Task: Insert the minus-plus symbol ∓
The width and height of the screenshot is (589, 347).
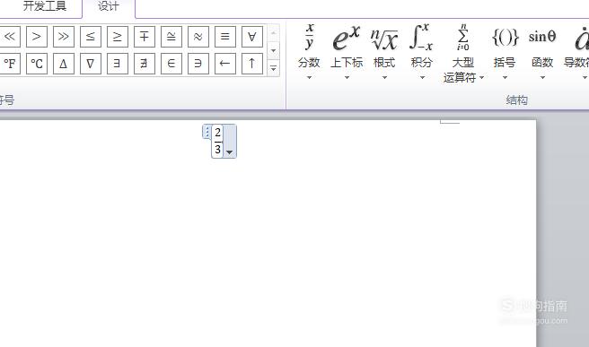Action: click(145, 37)
